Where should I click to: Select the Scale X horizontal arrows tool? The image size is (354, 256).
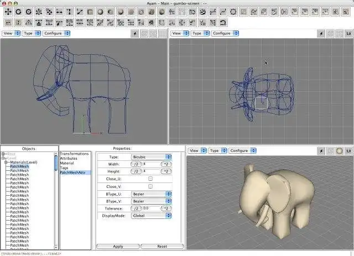59,12
